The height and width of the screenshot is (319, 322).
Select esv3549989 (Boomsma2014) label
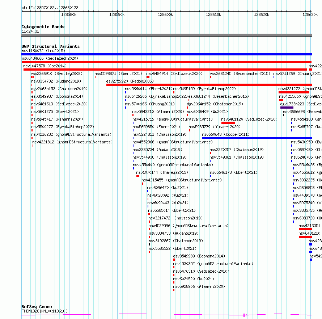click(x=199, y=256)
